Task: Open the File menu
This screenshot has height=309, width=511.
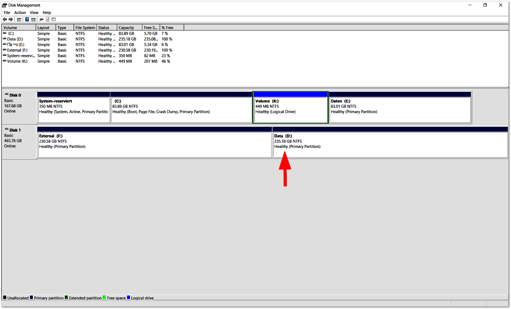Action: pos(7,12)
